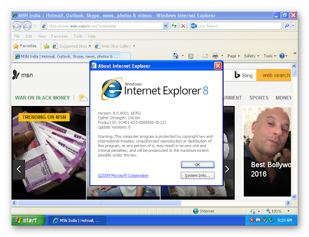Close the About Internet Explorer dialog
The height and width of the screenshot is (237, 309).
pyautogui.click(x=218, y=66)
